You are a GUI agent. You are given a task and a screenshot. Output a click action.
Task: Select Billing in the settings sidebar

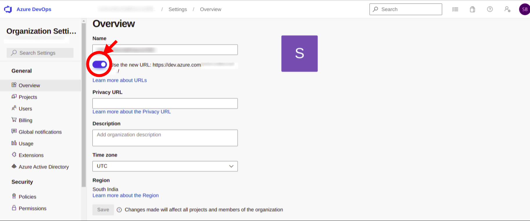pyautogui.click(x=26, y=120)
